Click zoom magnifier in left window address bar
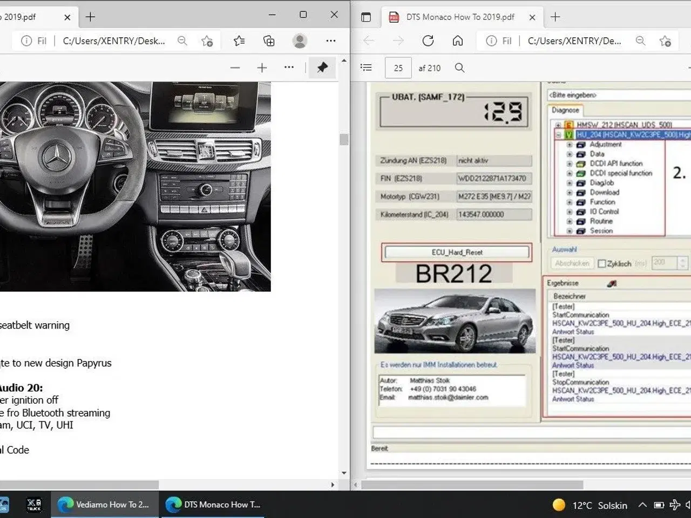Image resolution: width=691 pixels, height=518 pixels. pos(182,41)
